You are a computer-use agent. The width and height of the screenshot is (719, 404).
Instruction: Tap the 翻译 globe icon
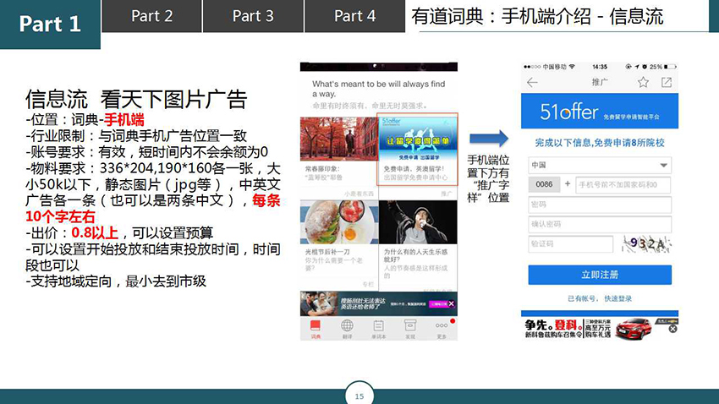[347, 329]
